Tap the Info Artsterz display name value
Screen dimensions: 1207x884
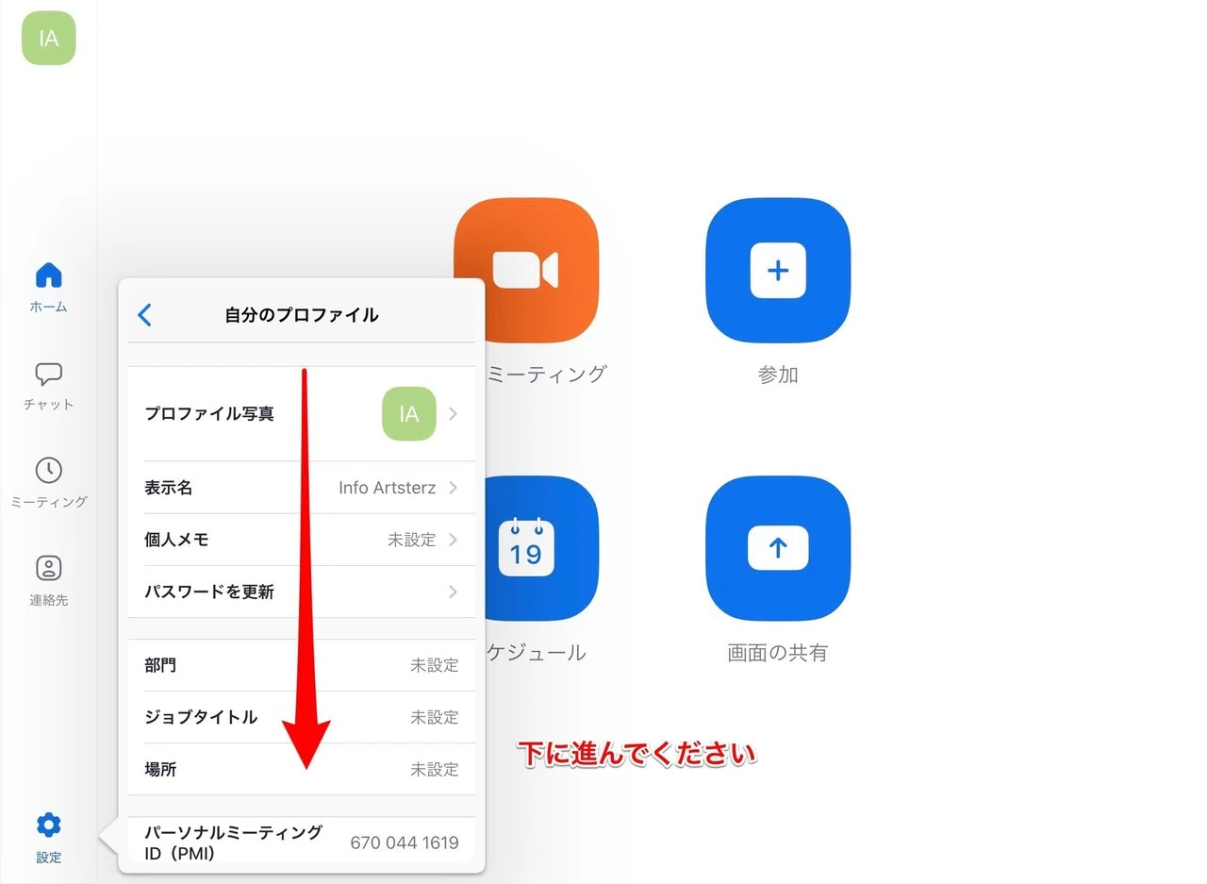click(388, 488)
